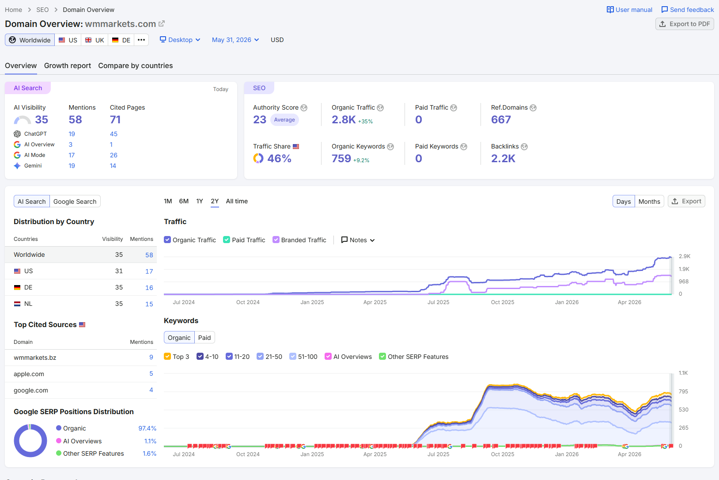Click the Organic Keywords info icon
The image size is (719, 480).
coord(390,147)
